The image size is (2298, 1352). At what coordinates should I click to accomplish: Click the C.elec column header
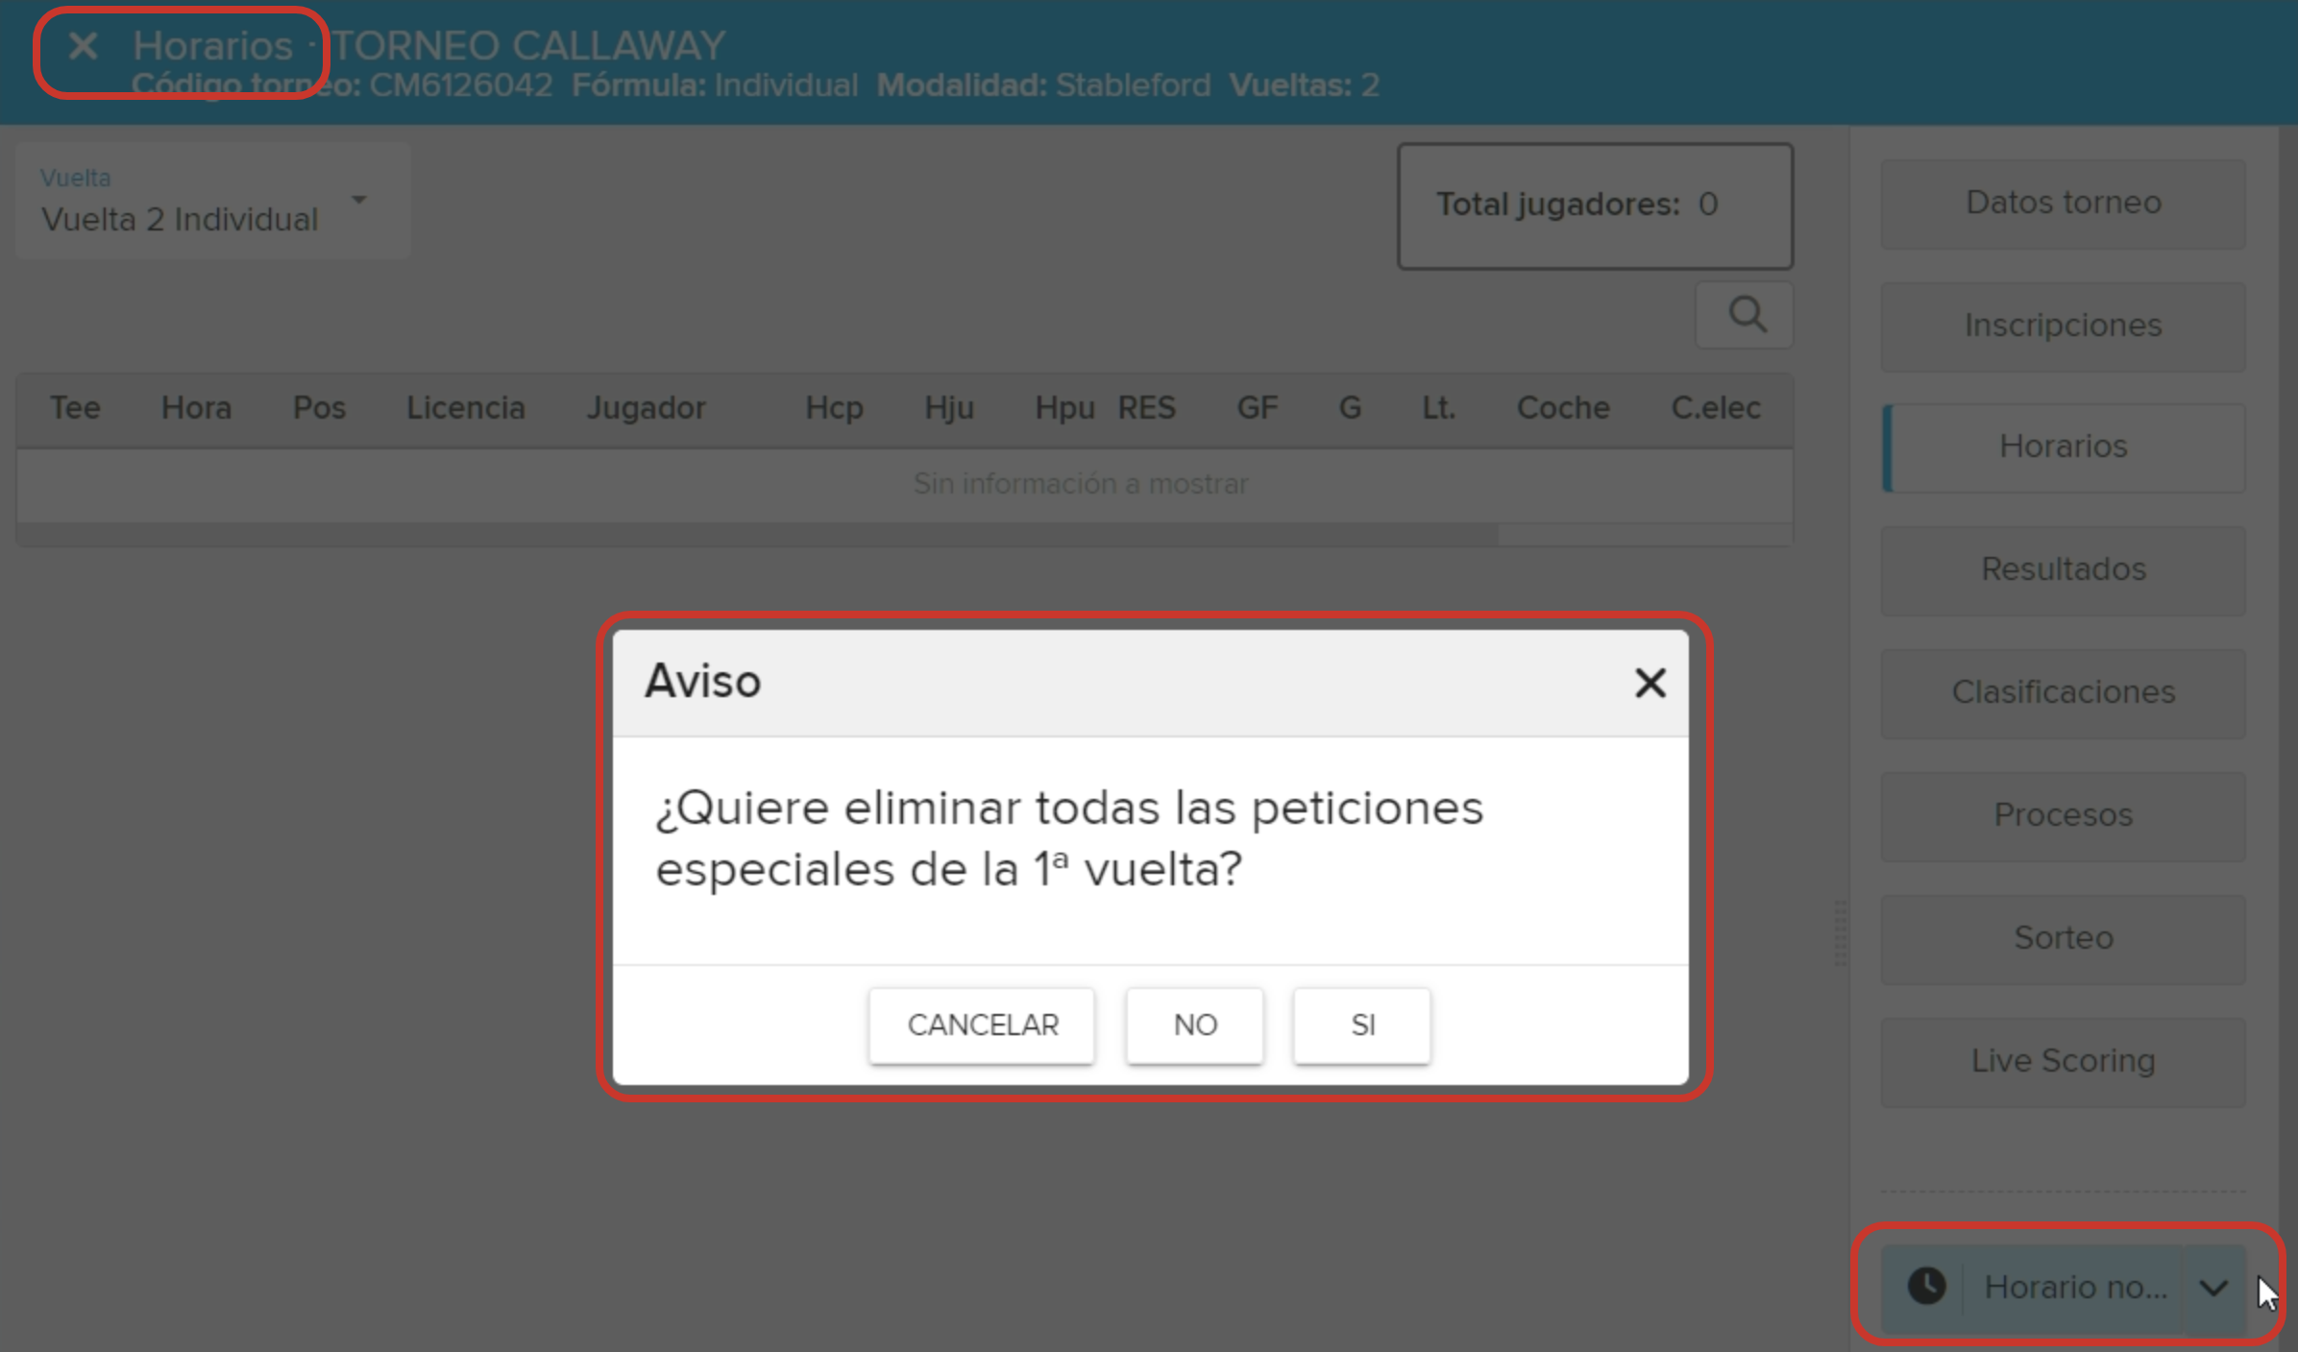click(x=1716, y=408)
